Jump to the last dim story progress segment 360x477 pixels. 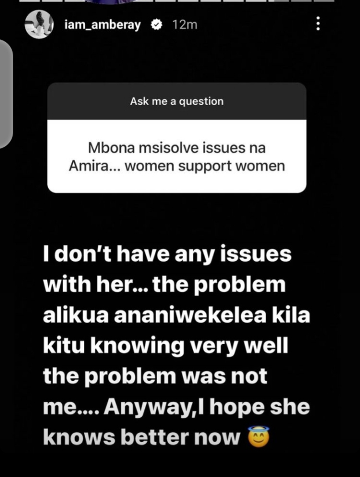325,1
